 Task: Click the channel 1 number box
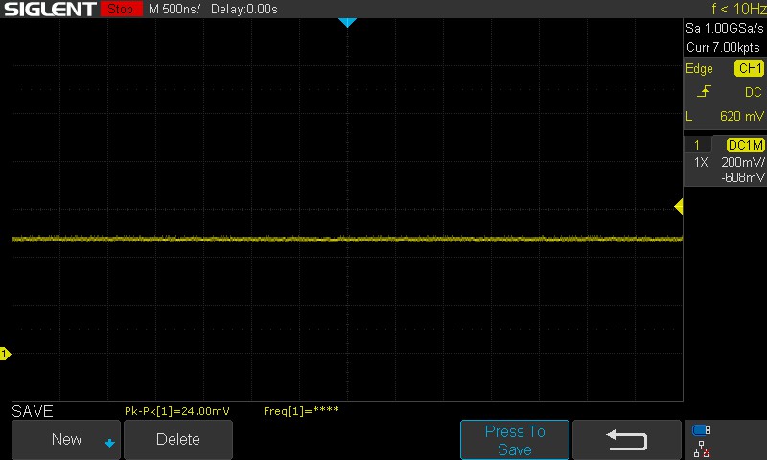pyautogui.click(x=697, y=145)
